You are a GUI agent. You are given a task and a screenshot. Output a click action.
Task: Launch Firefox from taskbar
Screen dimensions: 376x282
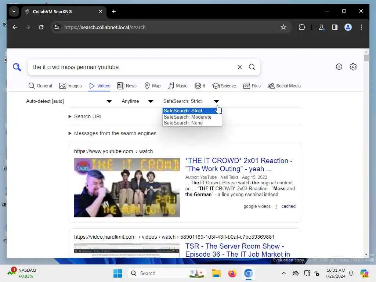(x=232, y=273)
